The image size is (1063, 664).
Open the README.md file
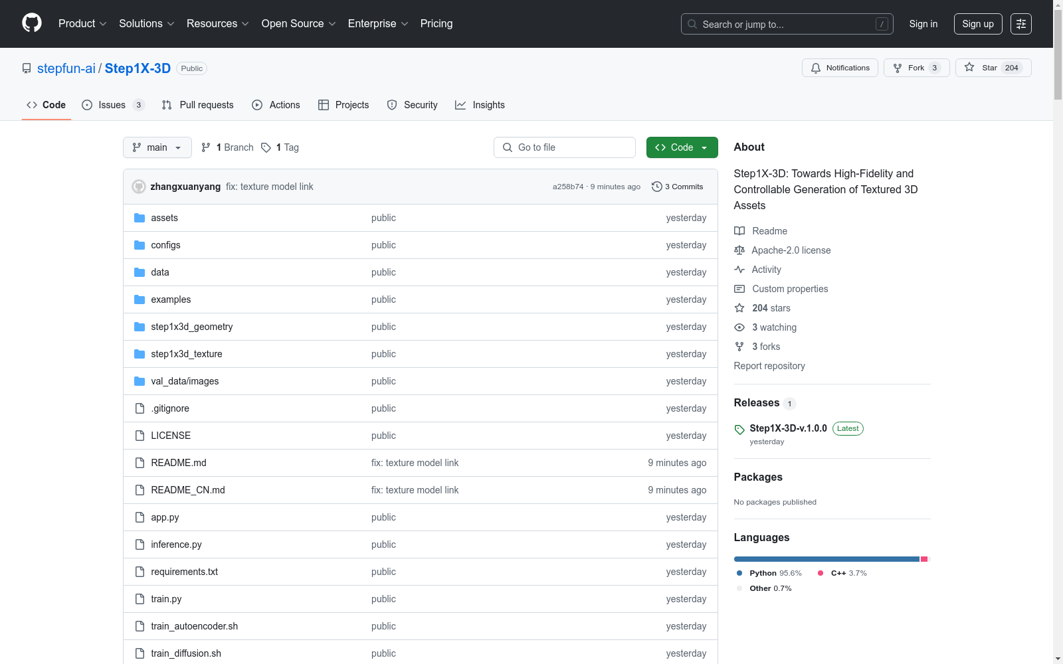179,463
